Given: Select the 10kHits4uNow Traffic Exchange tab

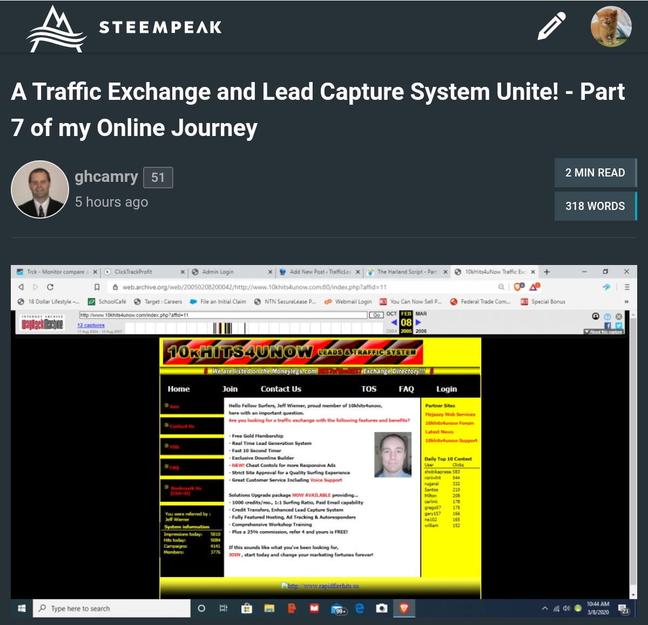Looking at the screenshot, I should coord(494,272).
